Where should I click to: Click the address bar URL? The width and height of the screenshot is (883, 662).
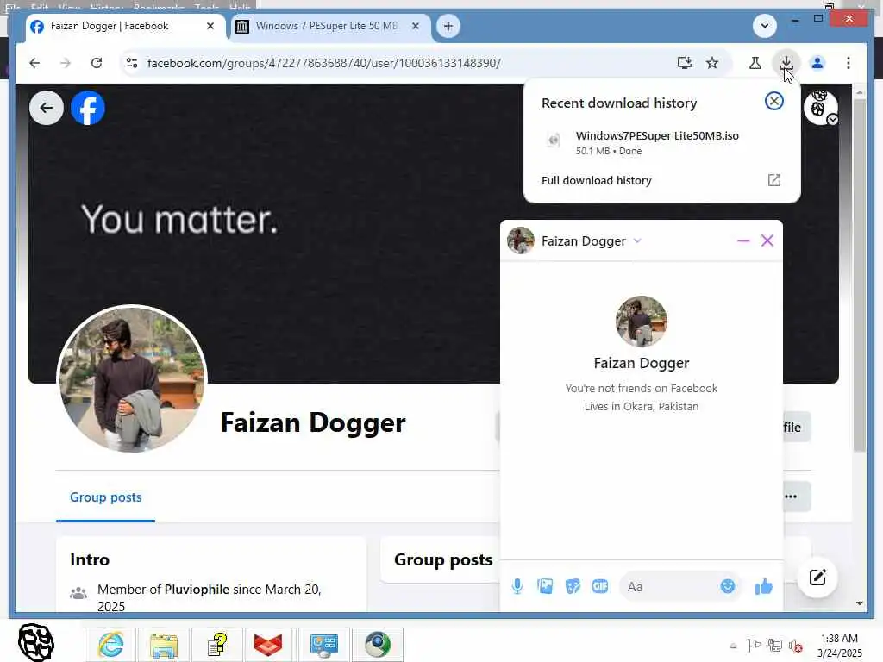pyautogui.click(x=324, y=63)
